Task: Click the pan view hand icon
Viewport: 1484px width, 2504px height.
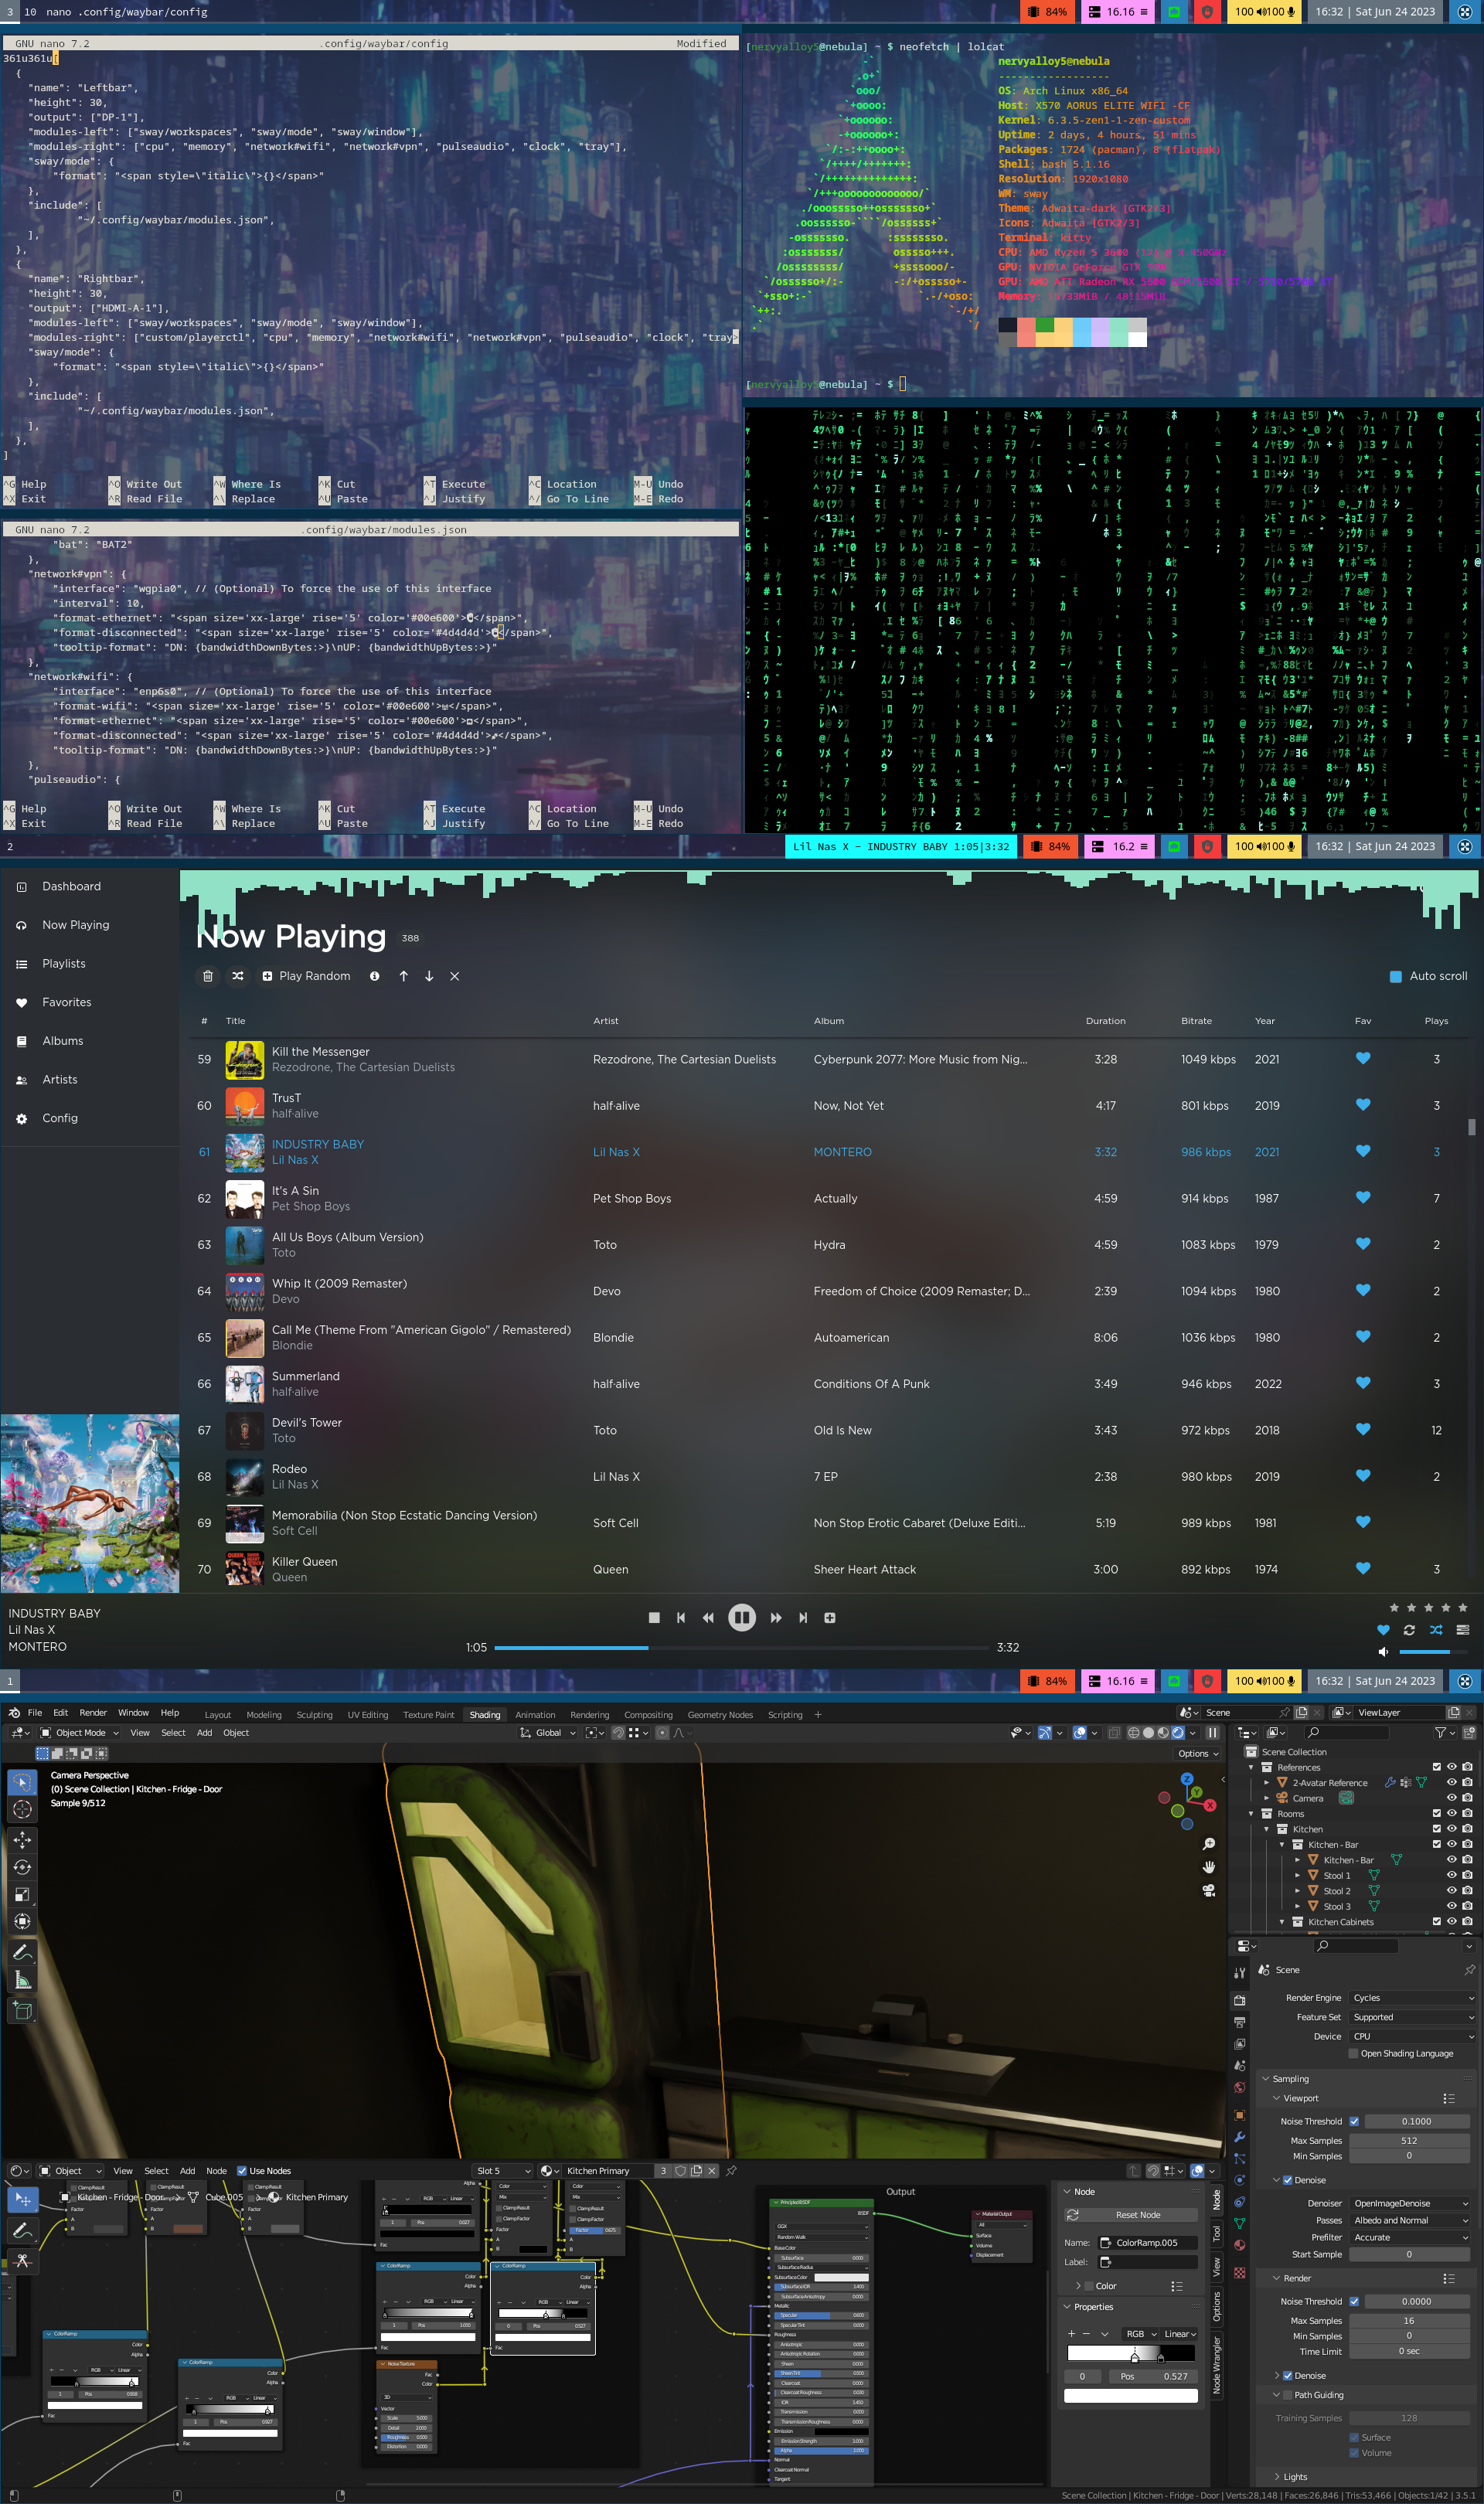Action: pyautogui.click(x=1208, y=1866)
